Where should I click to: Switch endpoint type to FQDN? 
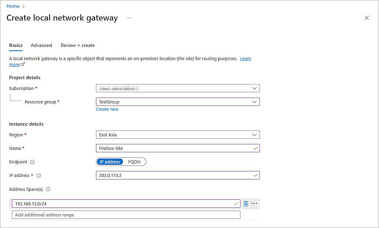point(135,162)
